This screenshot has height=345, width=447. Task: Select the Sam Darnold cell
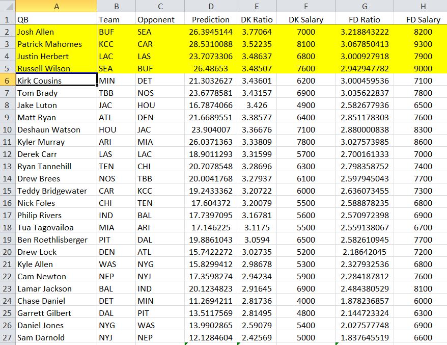click(x=57, y=337)
